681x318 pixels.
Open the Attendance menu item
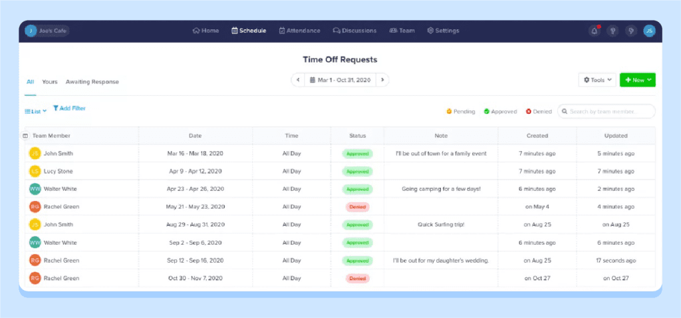click(x=299, y=31)
